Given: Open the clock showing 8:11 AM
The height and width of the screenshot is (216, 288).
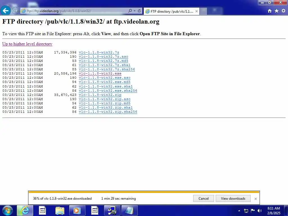Looking at the screenshot, I should point(274,210).
